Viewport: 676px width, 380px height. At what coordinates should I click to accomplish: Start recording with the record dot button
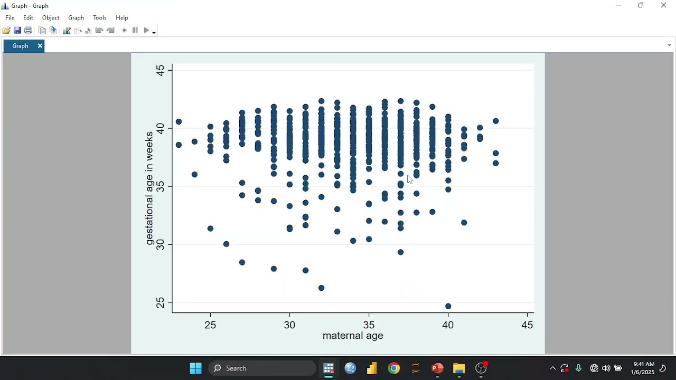(124, 31)
